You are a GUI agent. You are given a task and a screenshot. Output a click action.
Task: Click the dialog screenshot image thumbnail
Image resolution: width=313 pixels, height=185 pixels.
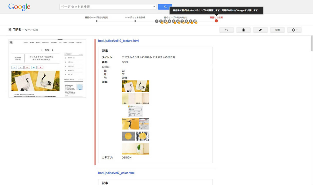point(135,111)
